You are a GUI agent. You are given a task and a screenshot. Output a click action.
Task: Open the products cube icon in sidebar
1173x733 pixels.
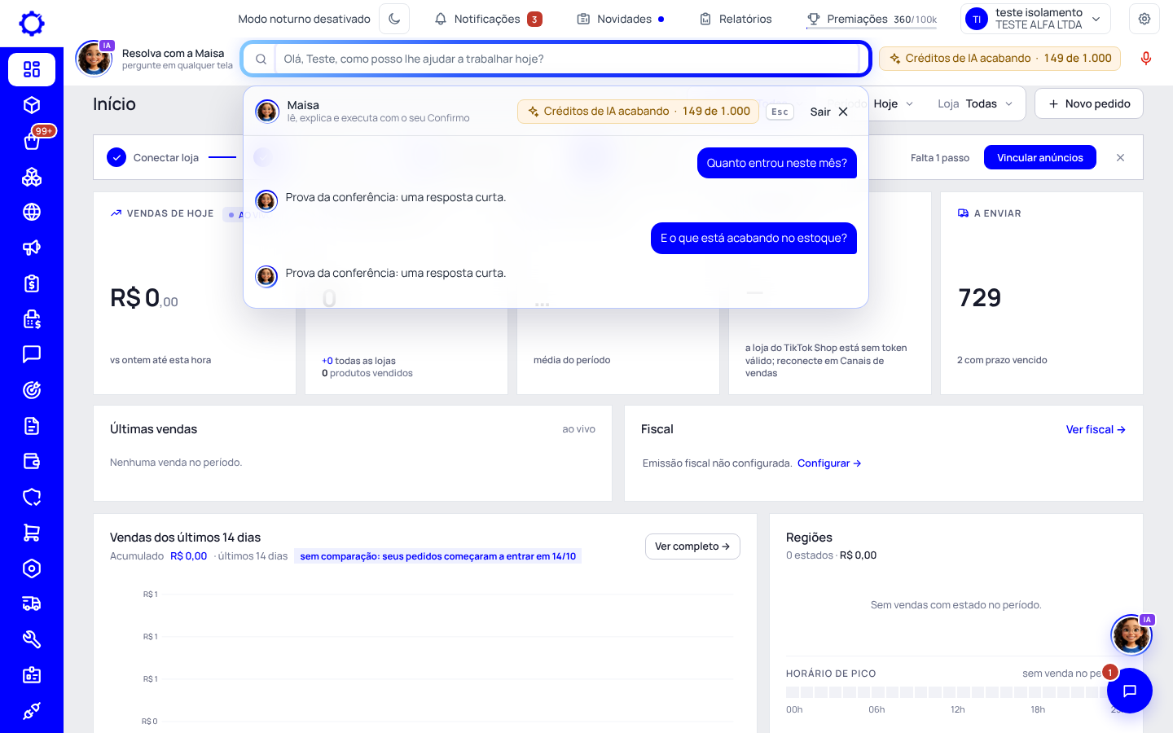(32, 105)
